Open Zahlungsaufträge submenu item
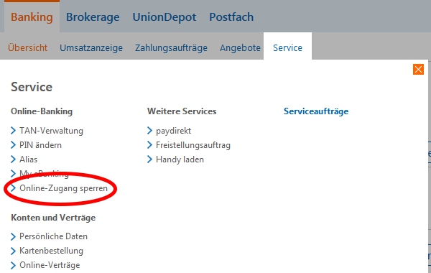The image size is (431, 273). pos(171,48)
